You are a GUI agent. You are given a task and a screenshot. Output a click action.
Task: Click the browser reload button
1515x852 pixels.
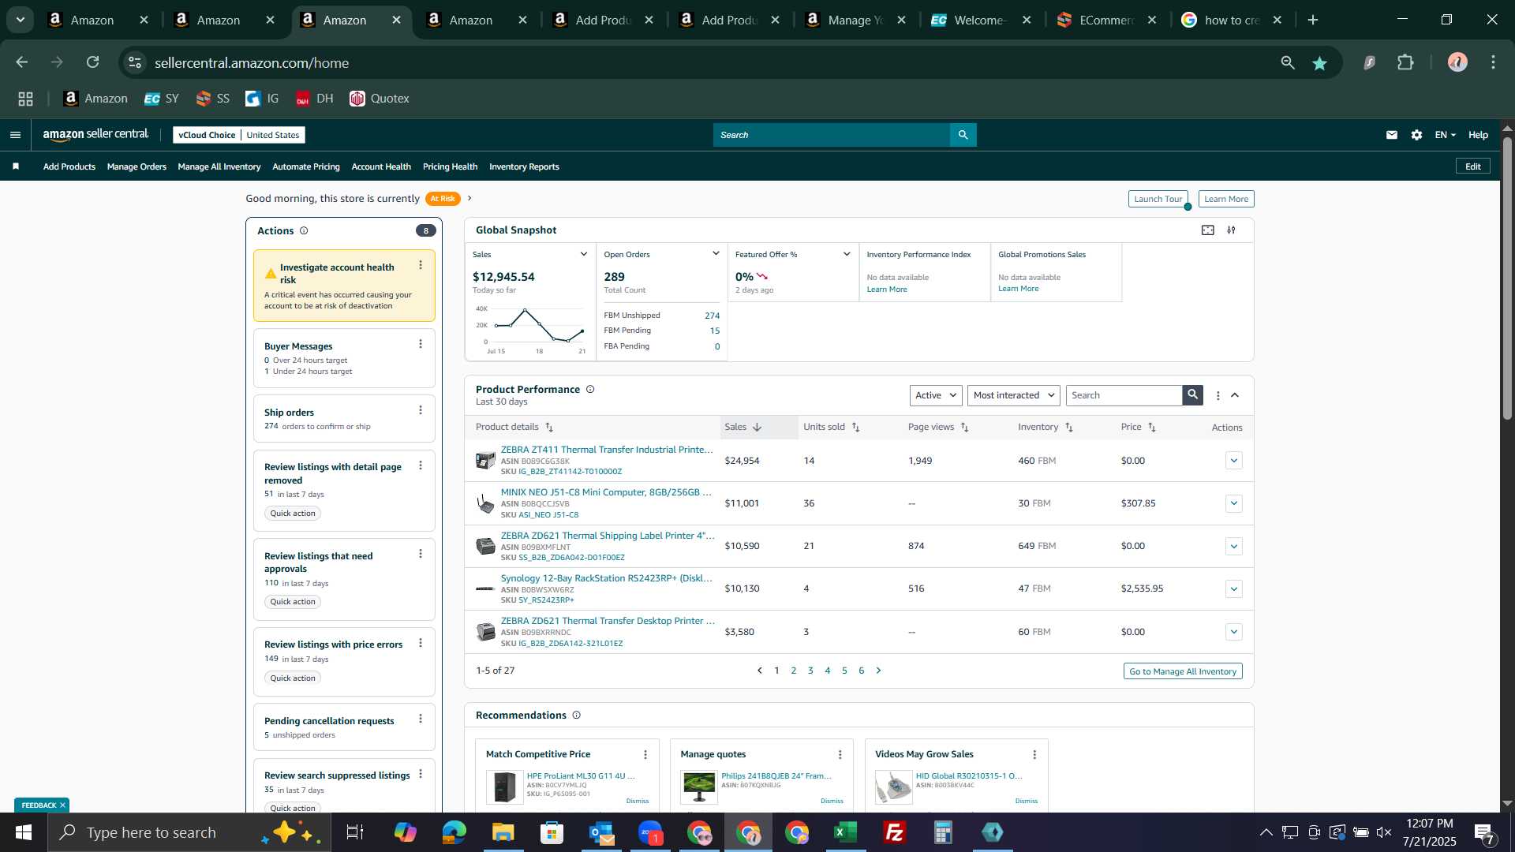[92, 62]
